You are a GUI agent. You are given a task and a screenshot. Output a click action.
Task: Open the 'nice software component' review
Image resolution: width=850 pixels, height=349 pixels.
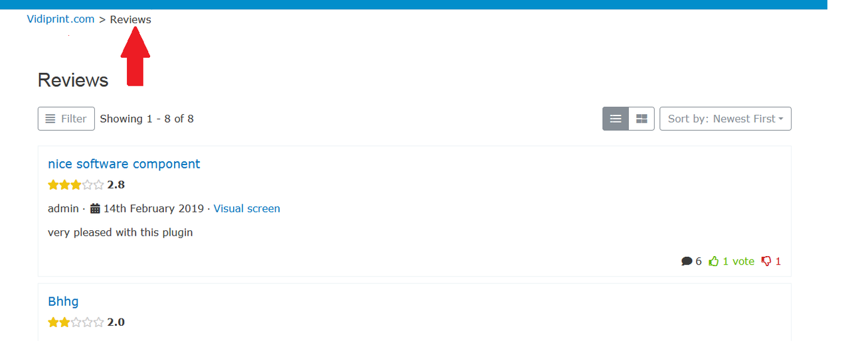(124, 164)
